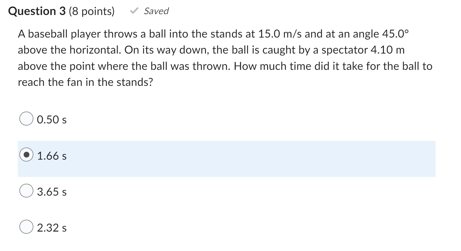
Task: Click the 2.32 s text label
Action: (x=52, y=228)
